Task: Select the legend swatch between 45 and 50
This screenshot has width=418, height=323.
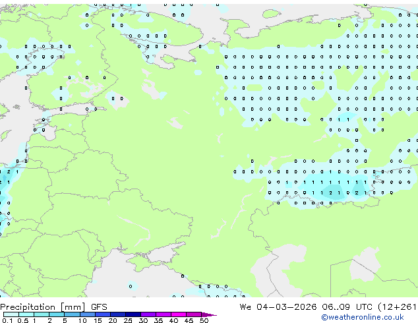Action: coord(194,314)
